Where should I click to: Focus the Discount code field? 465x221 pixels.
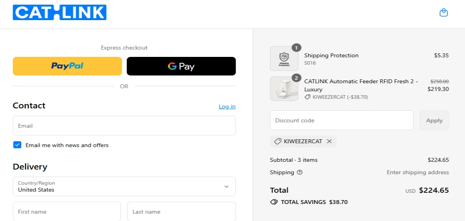point(342,120)
